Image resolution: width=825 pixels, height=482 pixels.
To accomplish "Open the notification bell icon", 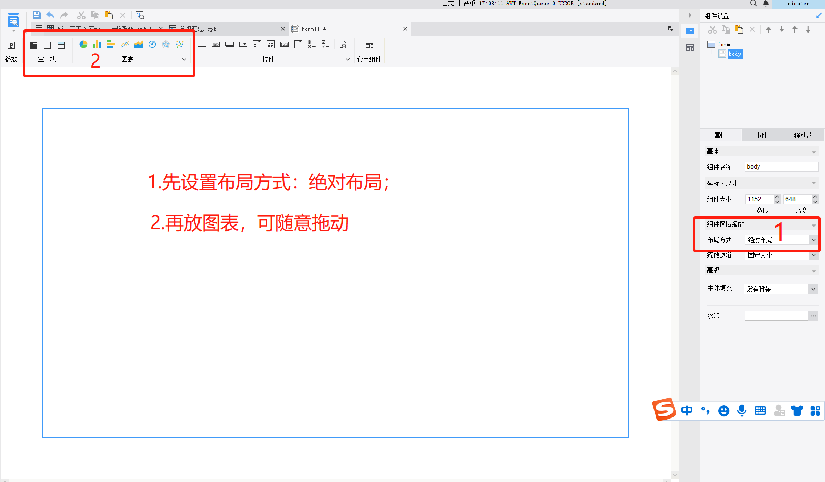I will point(766,4).
